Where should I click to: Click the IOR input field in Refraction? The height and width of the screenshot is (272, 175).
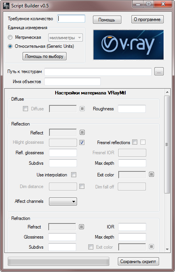coord(132,227)
